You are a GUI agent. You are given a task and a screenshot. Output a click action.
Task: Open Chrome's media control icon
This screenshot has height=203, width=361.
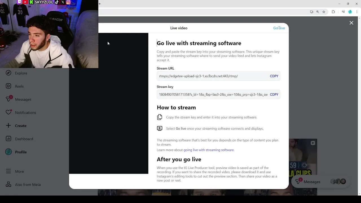click(343, 12)
